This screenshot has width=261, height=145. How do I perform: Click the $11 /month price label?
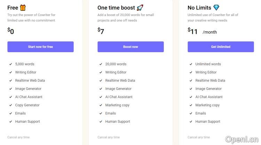point(202,32)
